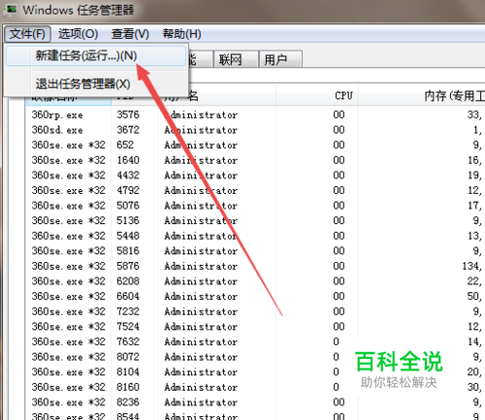Click PID cell 6604
The image size is (485, 420).
[128, 297]
